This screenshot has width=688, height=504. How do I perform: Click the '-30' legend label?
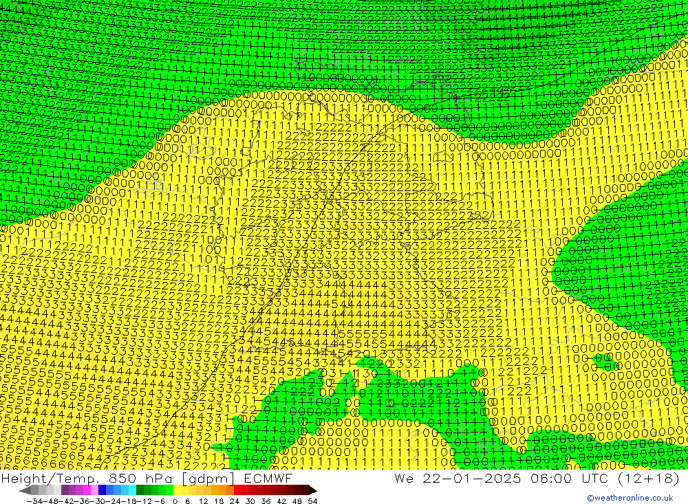pyautogui.click(x=98, y=501)
